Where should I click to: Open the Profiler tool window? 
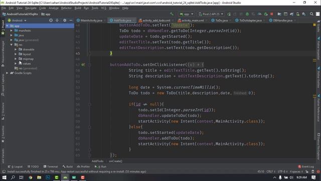pos(83,166)
